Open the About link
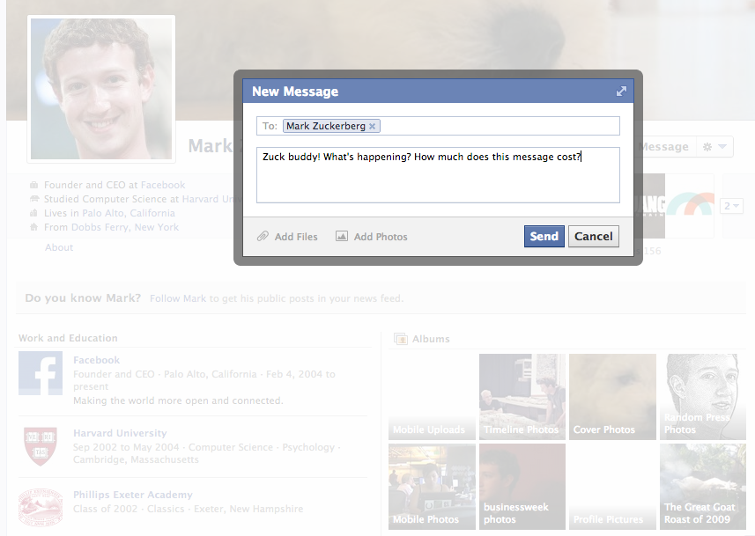The height and width of the screenshot is (536, 755). (x=59, y=247)
